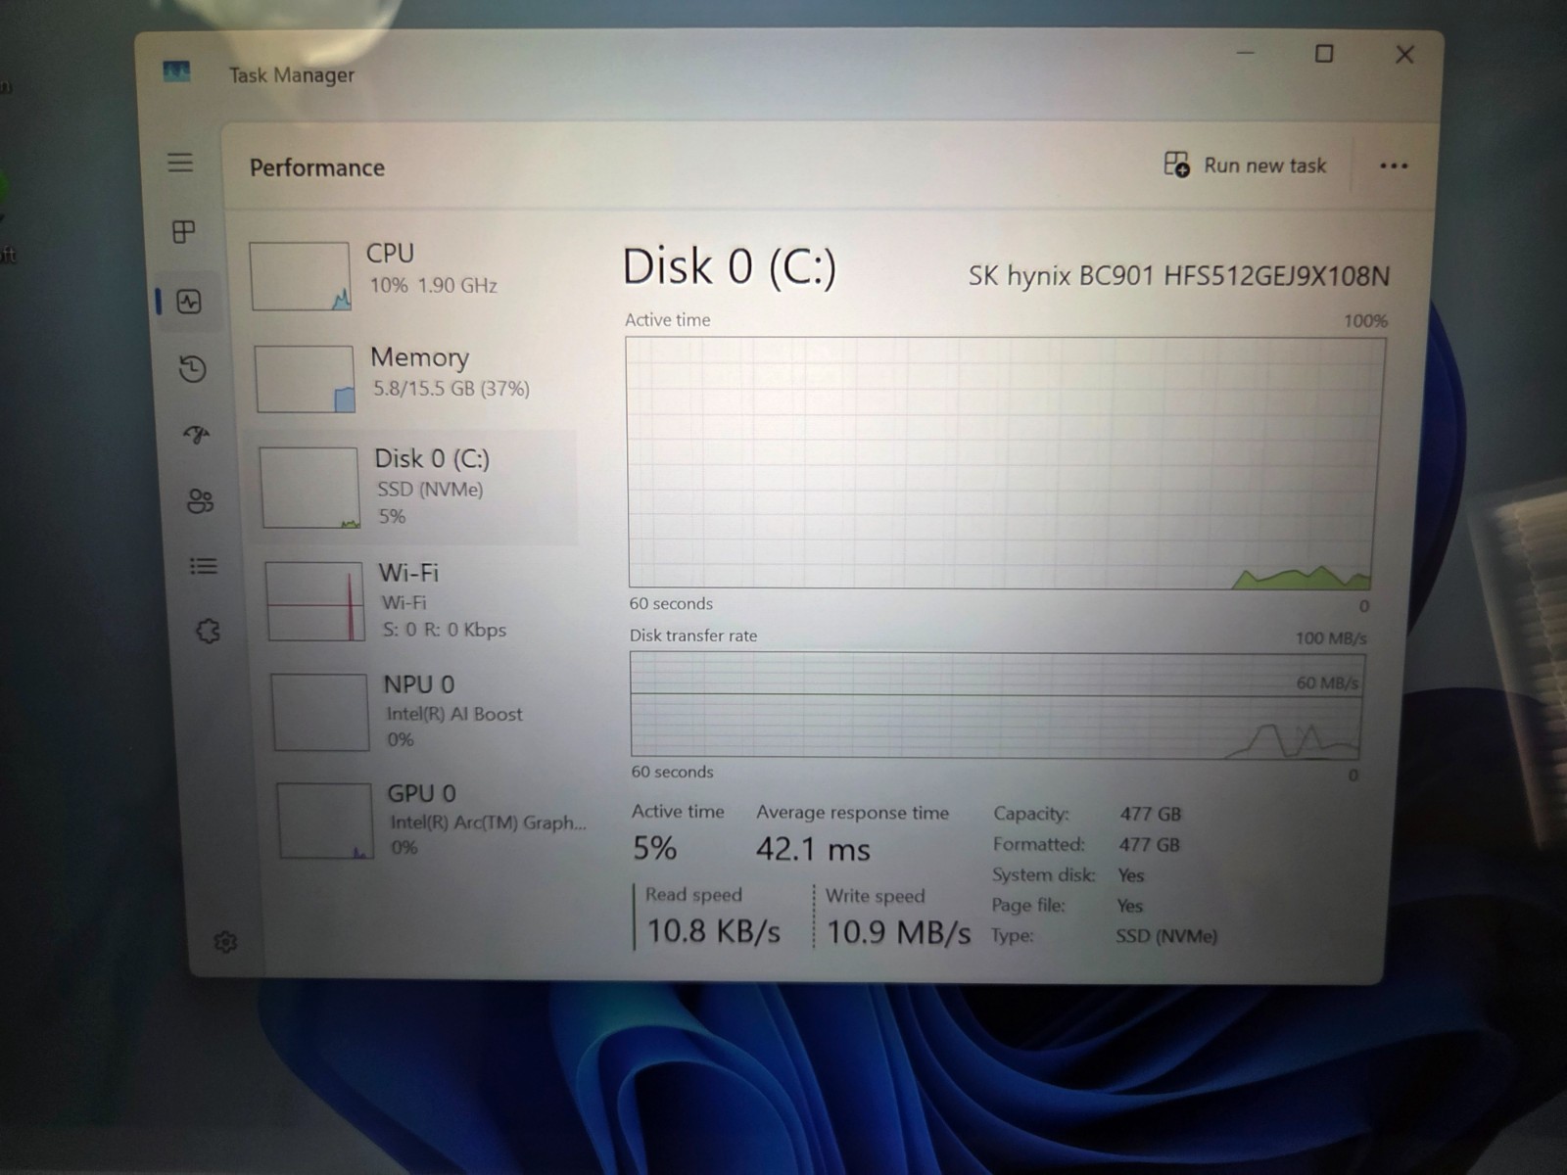Go to Processes page icon
The height and width of the screenshot is (1175, 1567).
pyautogui.click(x=183, y=232)
